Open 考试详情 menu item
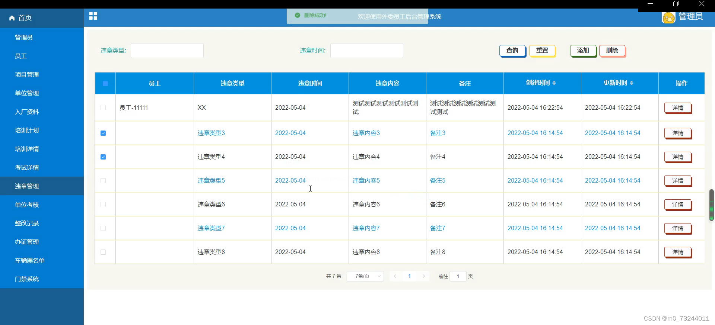The image size is (715, 325). 42,167
